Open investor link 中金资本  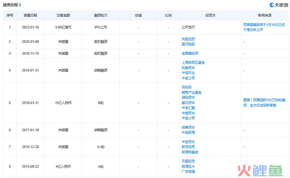coord(188,142)
